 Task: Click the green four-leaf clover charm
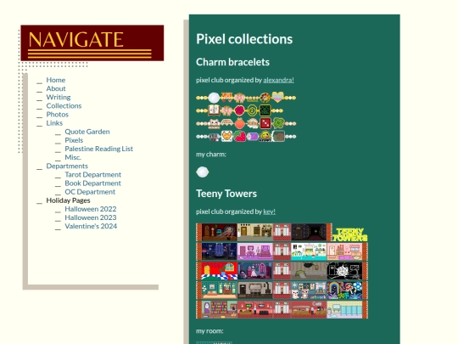[x=278, y=123]
